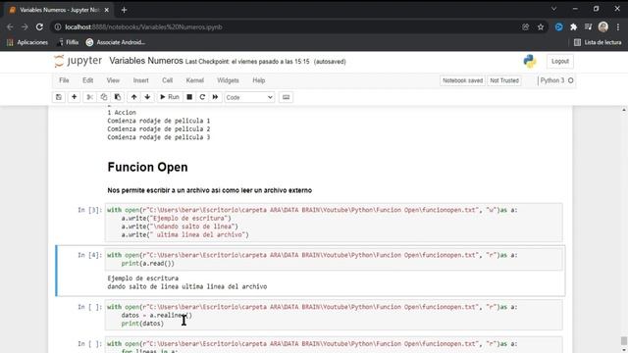Open the Associate Android bookmark
628x353 pixels.
[x=116, y=42]
